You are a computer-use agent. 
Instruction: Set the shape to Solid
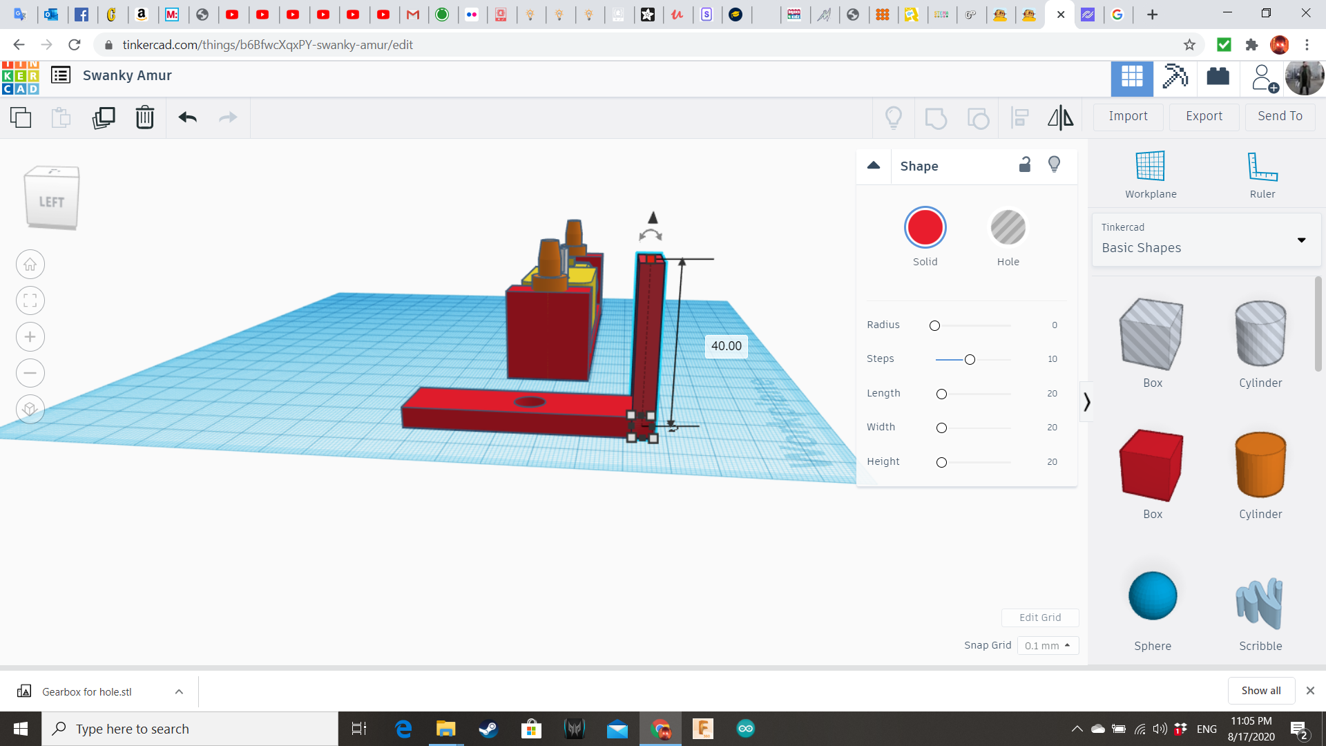925,227
